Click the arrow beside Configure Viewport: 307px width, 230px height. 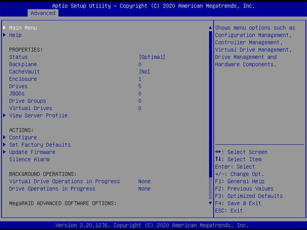5,137
